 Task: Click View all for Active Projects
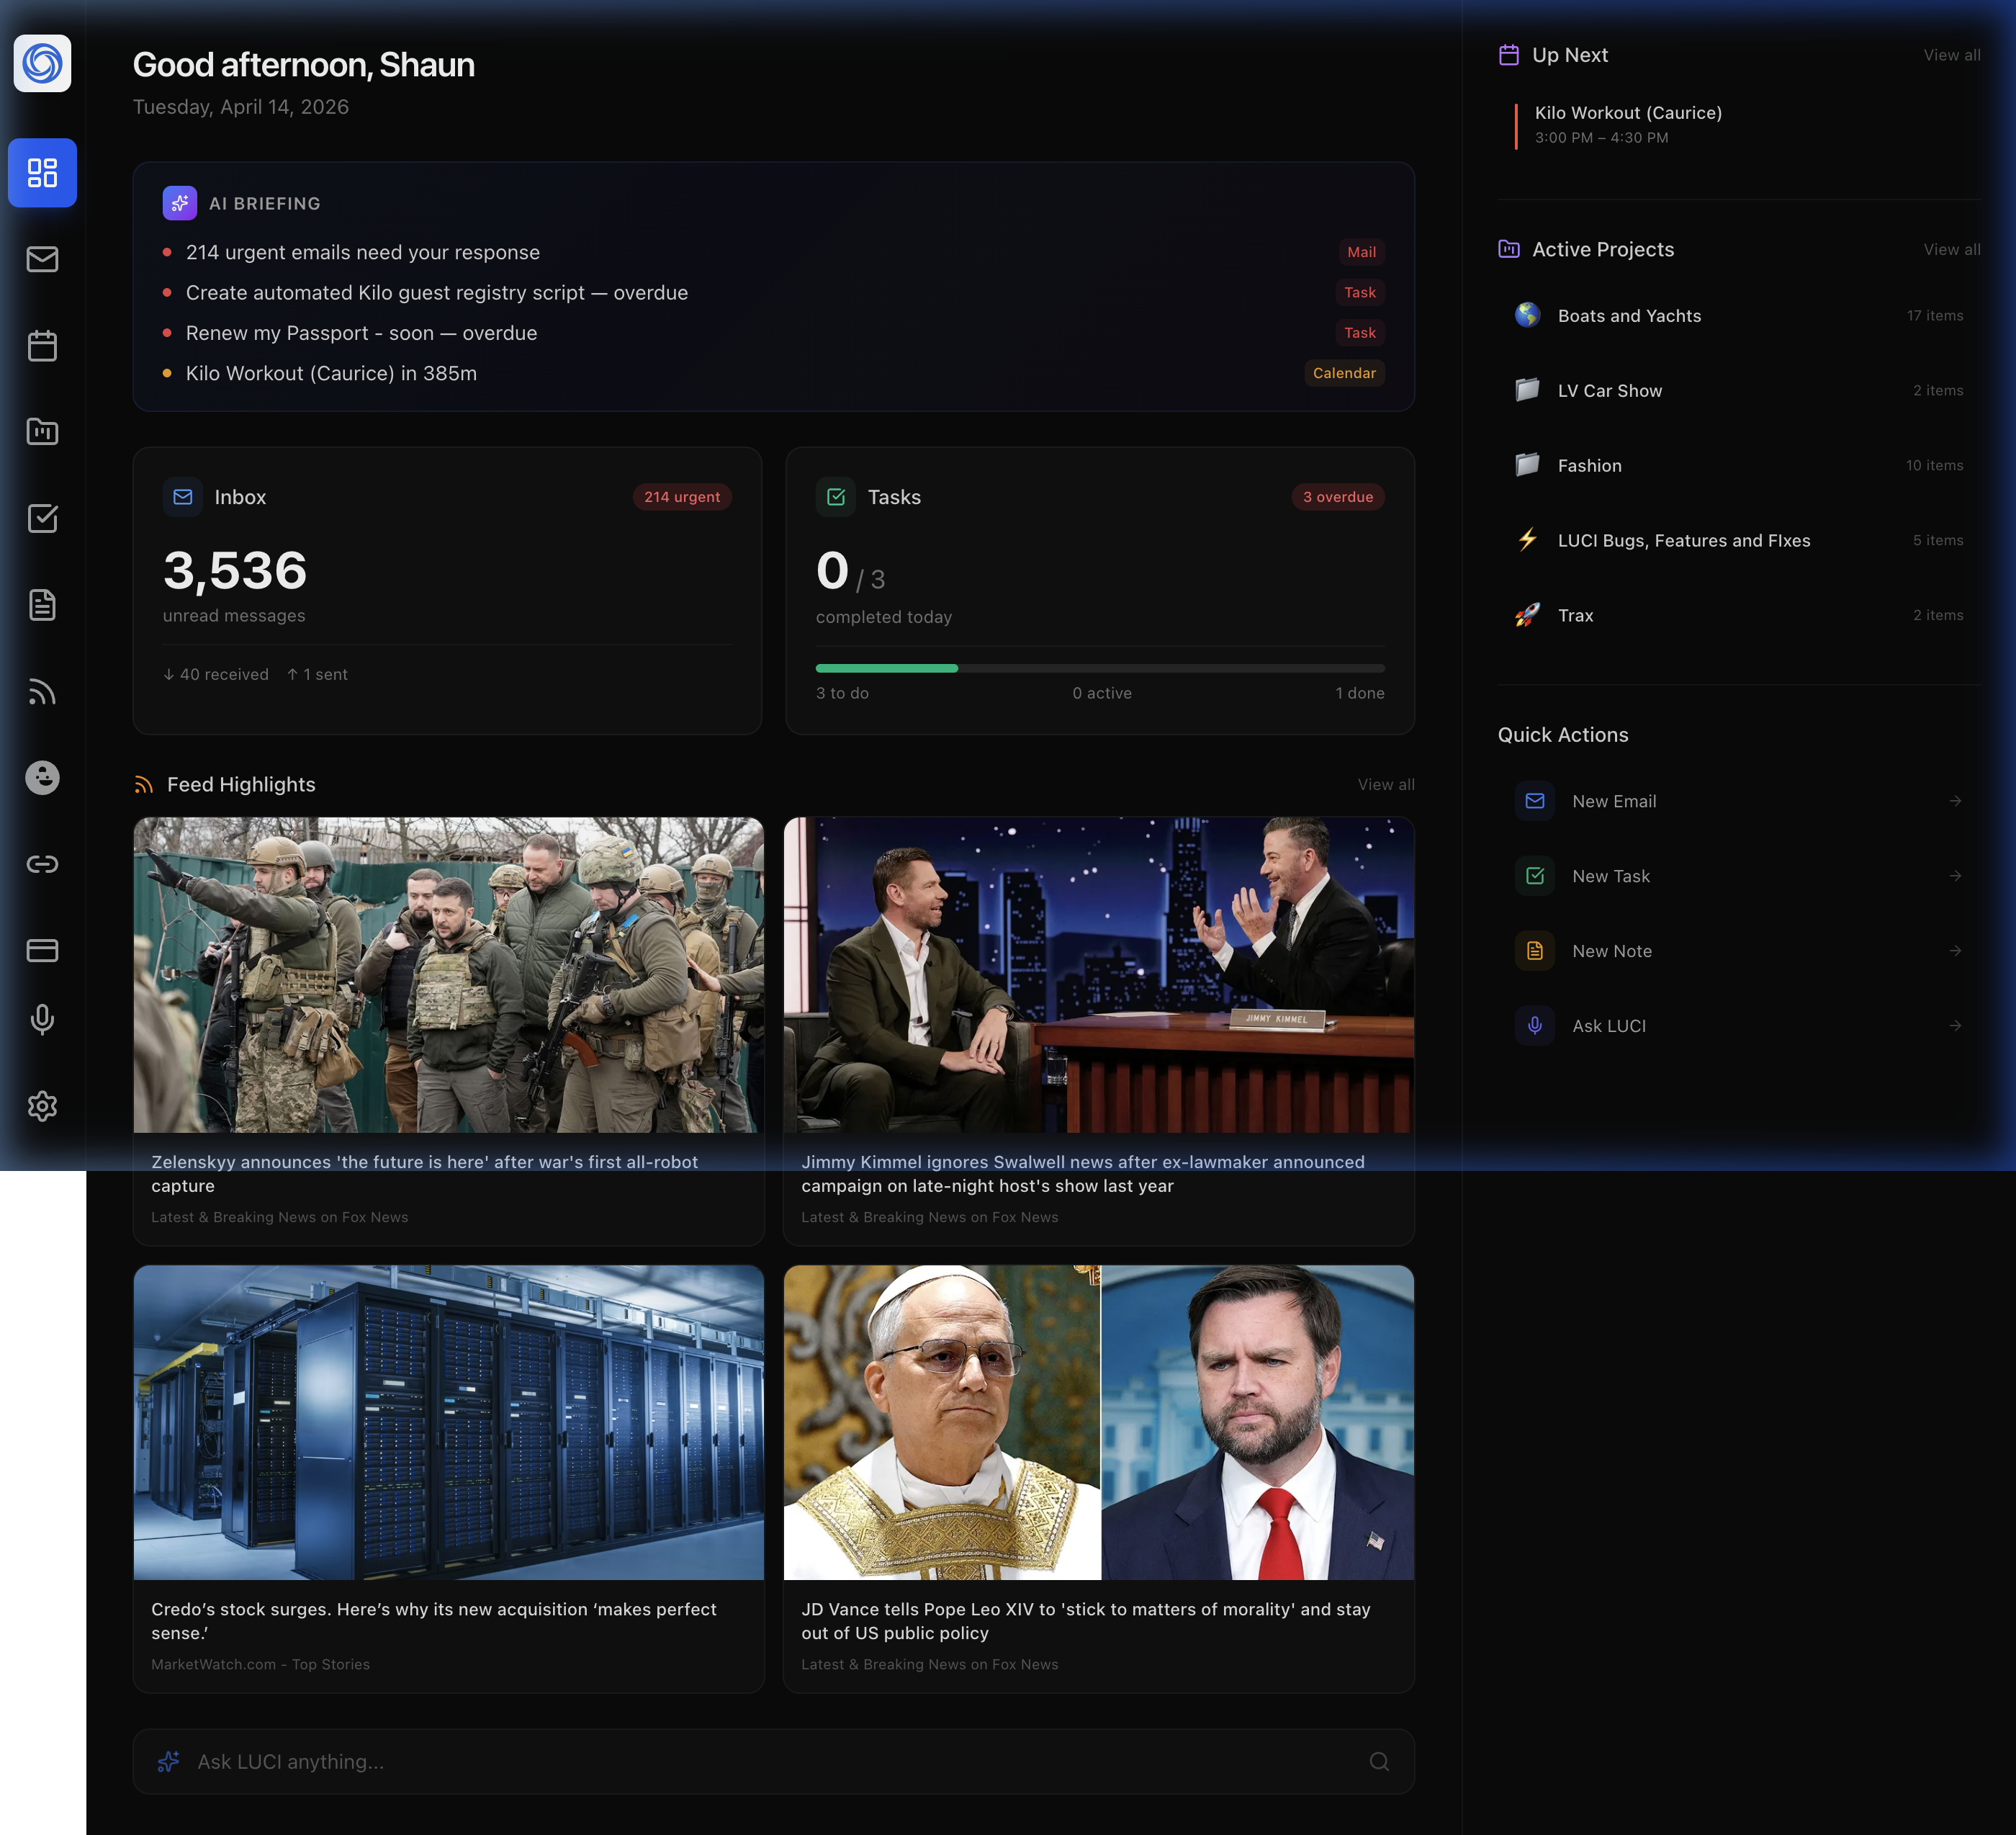(x=1951, y=250)
